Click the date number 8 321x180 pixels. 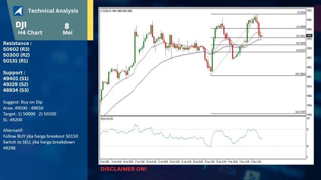coord(67,26)
